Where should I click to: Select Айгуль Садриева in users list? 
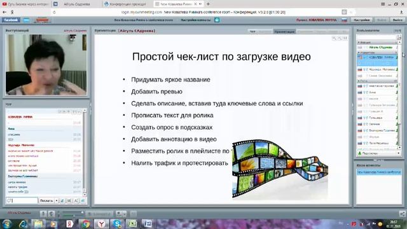[x=377, y=47]
